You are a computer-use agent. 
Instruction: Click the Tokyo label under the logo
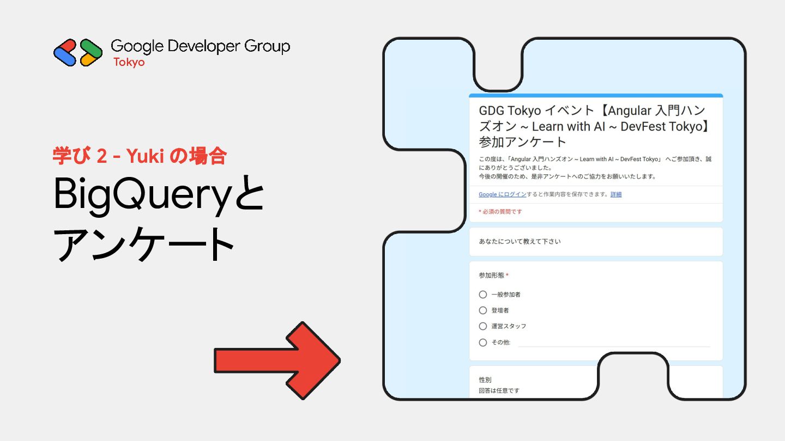pos(129,62)
